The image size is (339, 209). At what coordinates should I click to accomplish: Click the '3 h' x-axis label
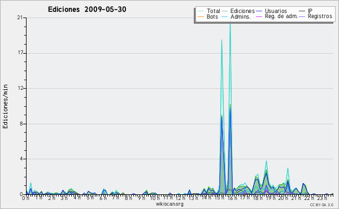[64, 198]
